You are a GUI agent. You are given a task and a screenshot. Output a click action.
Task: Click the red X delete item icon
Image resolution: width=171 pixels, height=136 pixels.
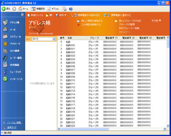(78, 25)
